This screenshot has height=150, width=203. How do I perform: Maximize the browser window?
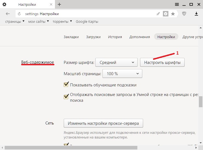tap(191, 4)
